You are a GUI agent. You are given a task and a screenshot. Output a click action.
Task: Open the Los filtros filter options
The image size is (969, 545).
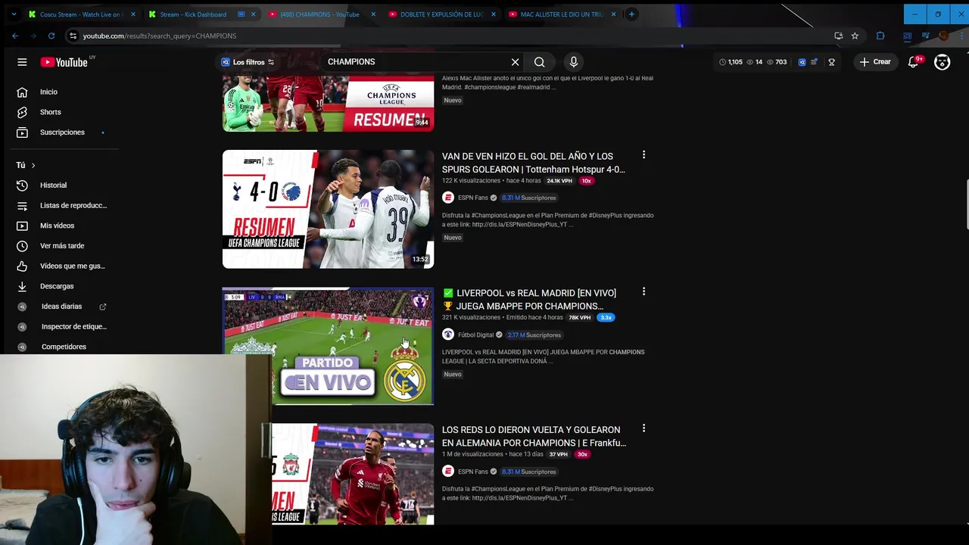(x=248, y=62)
